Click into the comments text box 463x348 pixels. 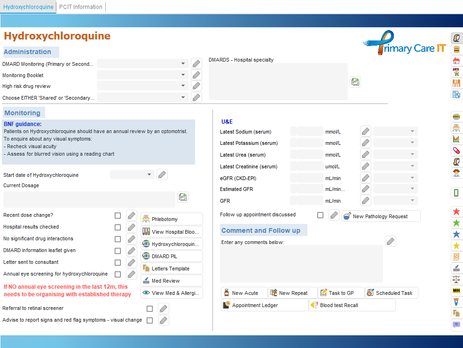tap(301, 263)
